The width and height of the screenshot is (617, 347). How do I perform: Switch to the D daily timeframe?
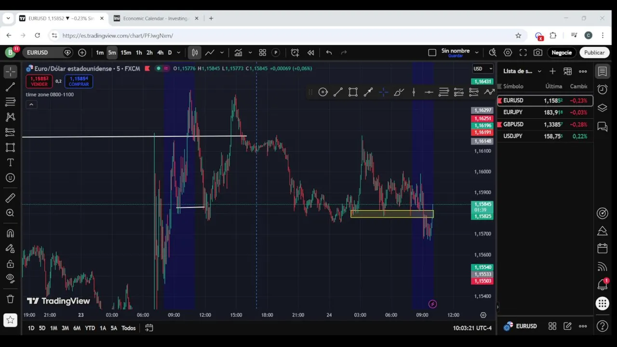click(x=170, y=53)
